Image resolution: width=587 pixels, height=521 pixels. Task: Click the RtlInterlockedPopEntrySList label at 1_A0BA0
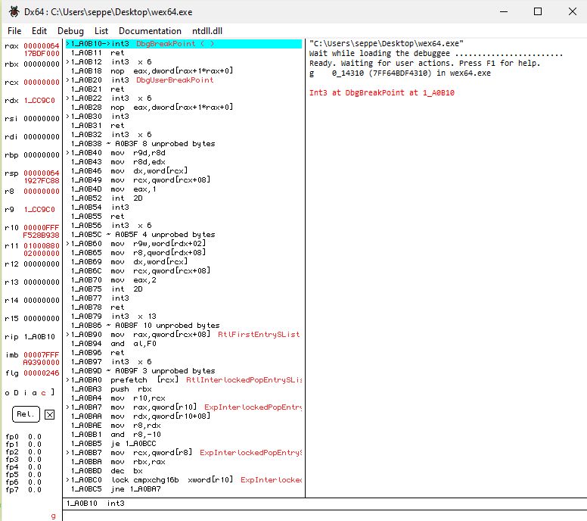(x=244, y=380)
